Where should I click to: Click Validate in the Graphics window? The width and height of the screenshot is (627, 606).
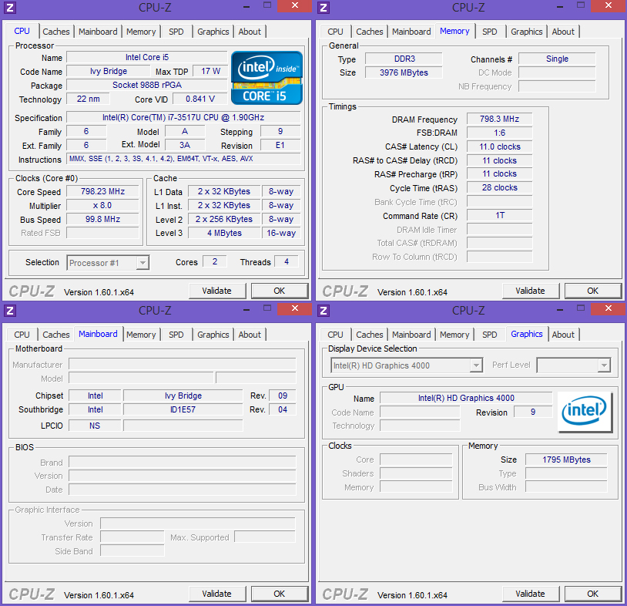click(x=530, y=594)
